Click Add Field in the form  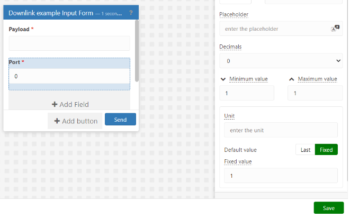69,104
